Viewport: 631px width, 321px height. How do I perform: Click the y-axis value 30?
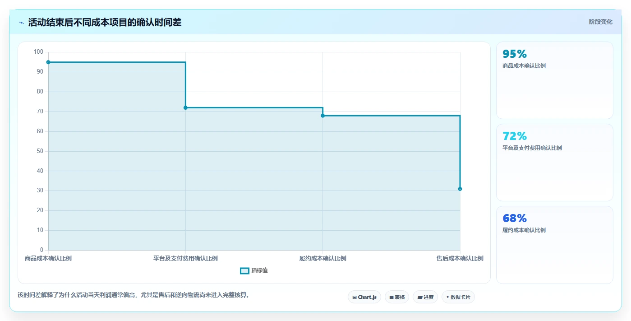point(40,191)
